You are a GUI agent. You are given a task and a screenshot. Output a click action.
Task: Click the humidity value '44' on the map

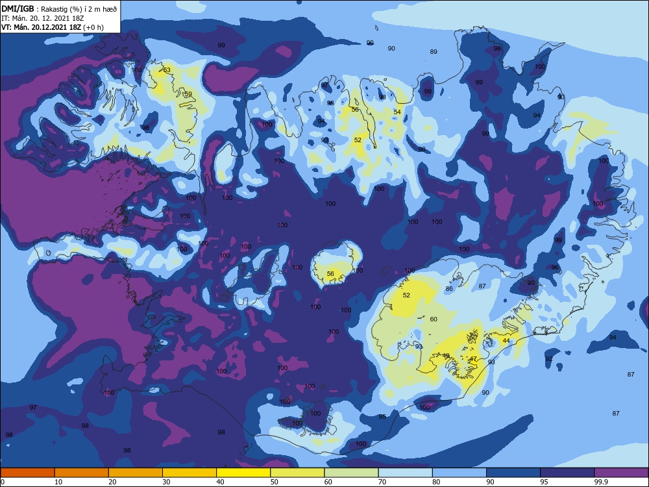click(x=506, y=341)
